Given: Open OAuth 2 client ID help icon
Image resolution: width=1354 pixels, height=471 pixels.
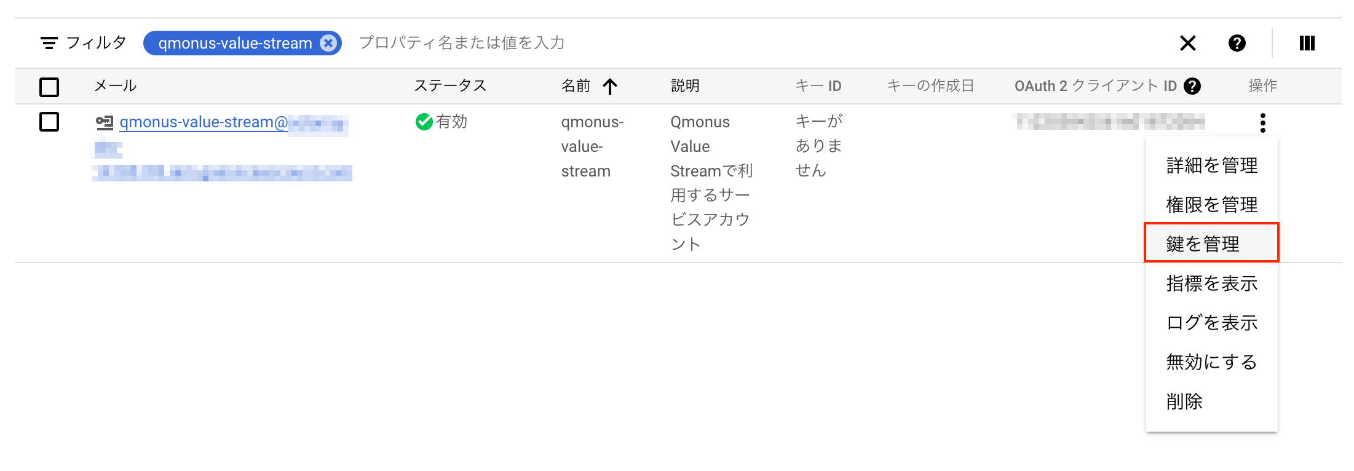Looking at the screenshot, I should coord(1192,86).
